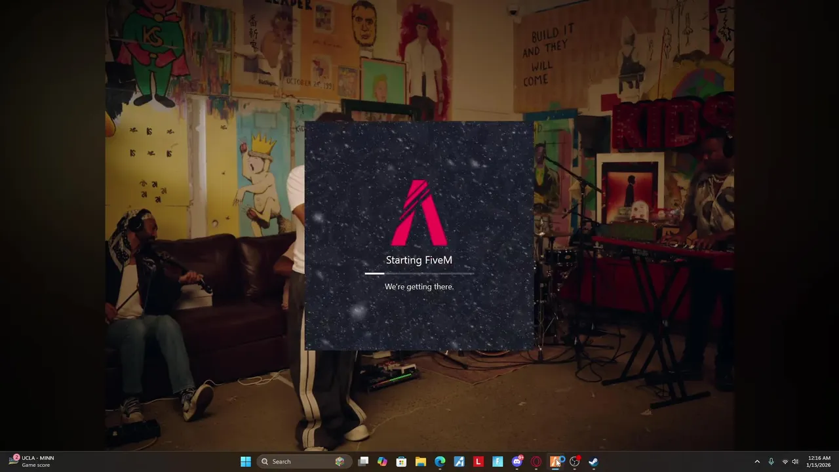Viewport: 839px width, 472px height.
Task: Click the FiveM logo on splash
Action: tap(419, 212)
